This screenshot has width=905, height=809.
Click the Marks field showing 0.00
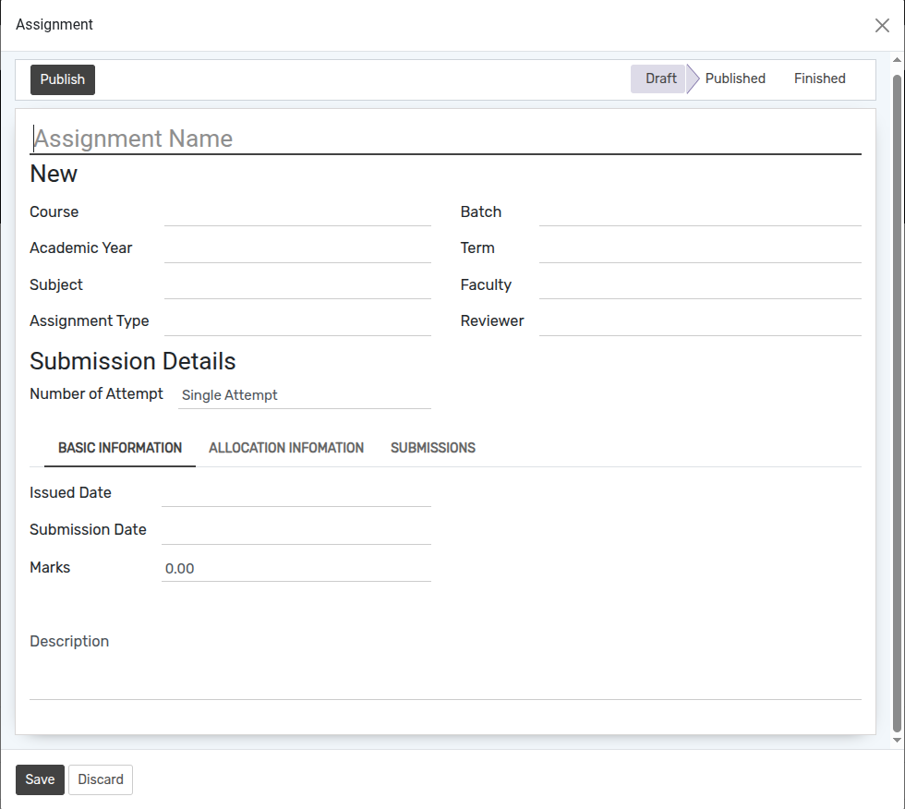pyautogui.click(x=296, y=568)
